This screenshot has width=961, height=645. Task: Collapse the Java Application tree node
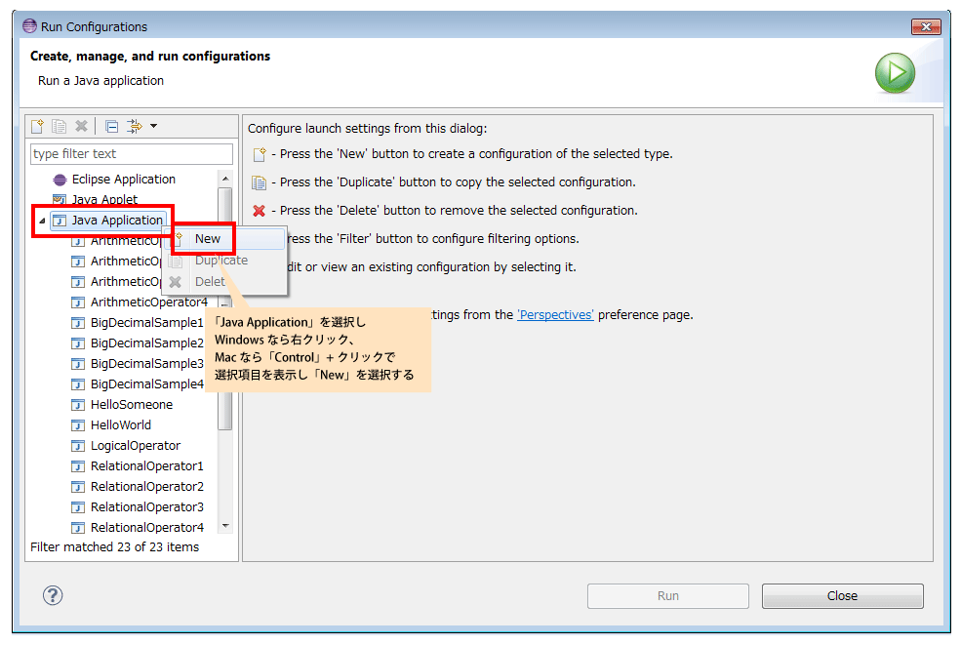pyautogui.click(x=41, y=222)
